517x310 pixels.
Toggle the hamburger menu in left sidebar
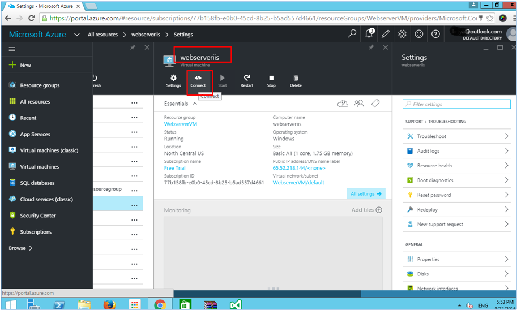coord(12,49)
